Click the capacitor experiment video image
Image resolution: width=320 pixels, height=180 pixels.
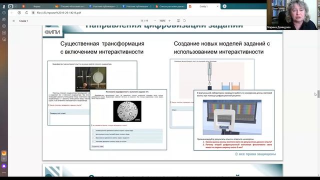tap(91, 79)
